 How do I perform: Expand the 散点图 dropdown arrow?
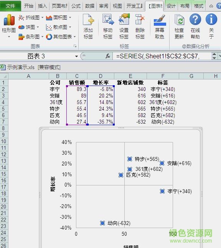70,27
